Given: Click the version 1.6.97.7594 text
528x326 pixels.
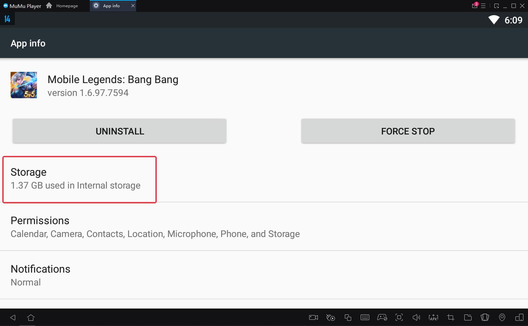Looking at the screenshot, I should 88,93.
